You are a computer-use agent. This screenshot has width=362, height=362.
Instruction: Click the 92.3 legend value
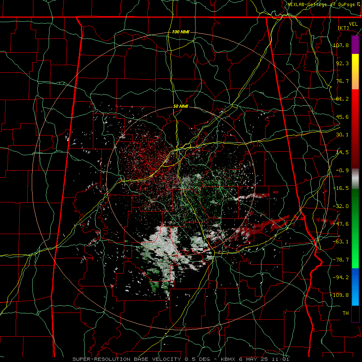tap(342, 63)
